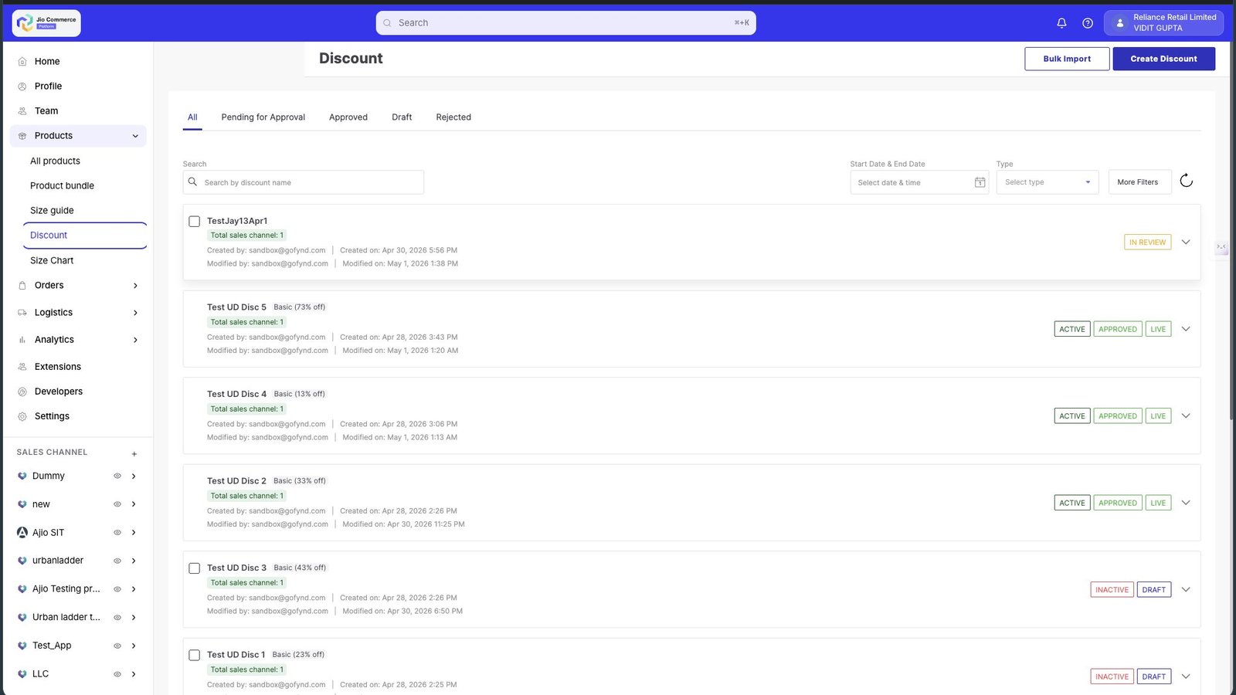Click the Search by discount name field
Viewport: 1236px width, 695px height.
303,182
